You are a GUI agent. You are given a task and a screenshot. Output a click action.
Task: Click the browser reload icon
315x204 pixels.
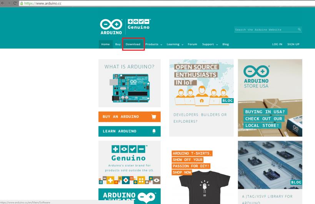click(15, 3)
